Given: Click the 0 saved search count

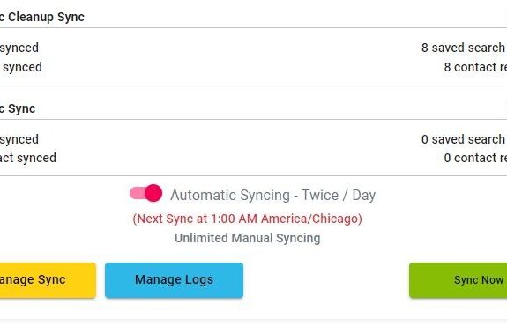Looking at the screenshot, I should [x=464, y=139].
